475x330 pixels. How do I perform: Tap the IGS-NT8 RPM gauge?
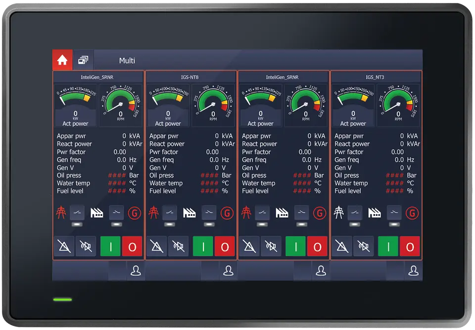coord(213,106)
